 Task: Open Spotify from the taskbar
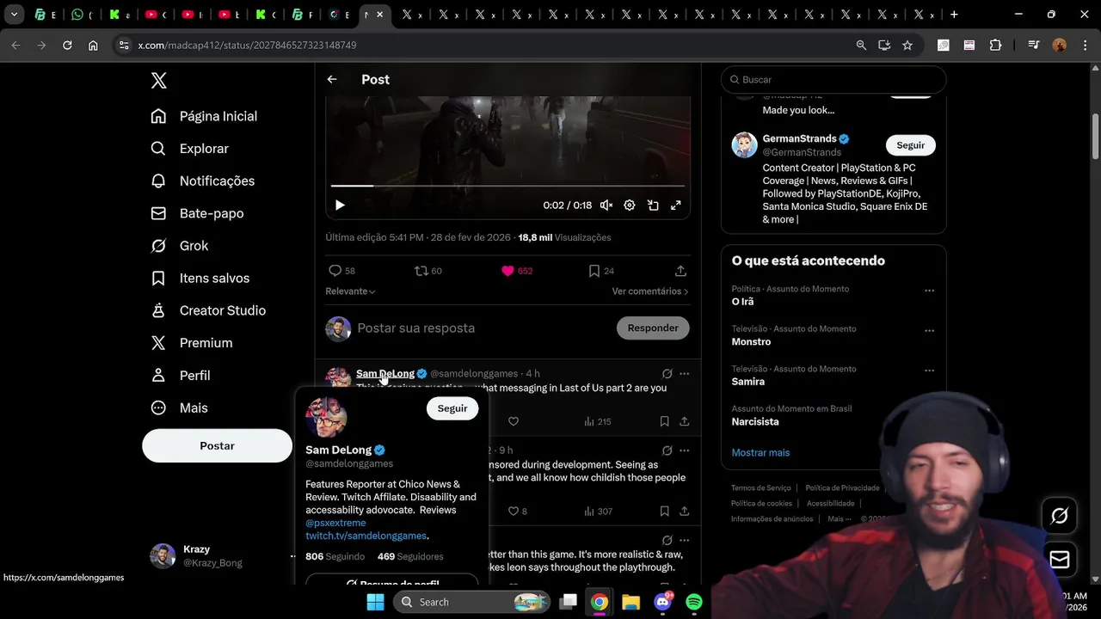(x=694, y=602)
